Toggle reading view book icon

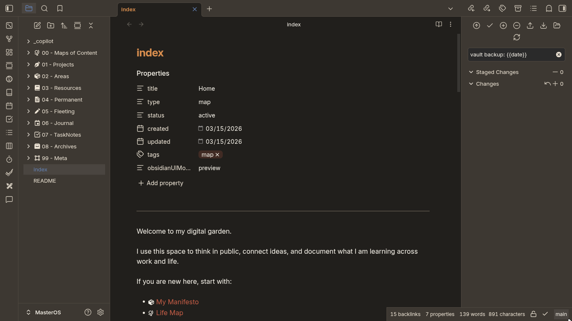439,24
